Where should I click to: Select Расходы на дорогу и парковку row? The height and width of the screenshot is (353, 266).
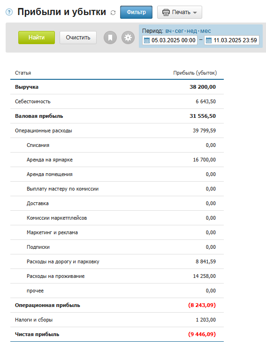pos(117,261)
